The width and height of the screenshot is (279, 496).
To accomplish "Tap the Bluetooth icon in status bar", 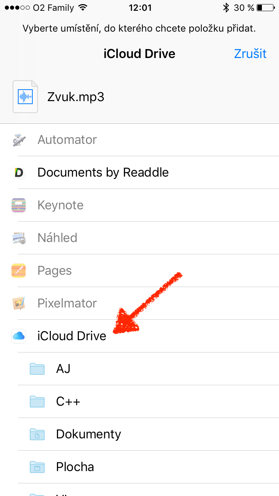I will pos(226,7).
